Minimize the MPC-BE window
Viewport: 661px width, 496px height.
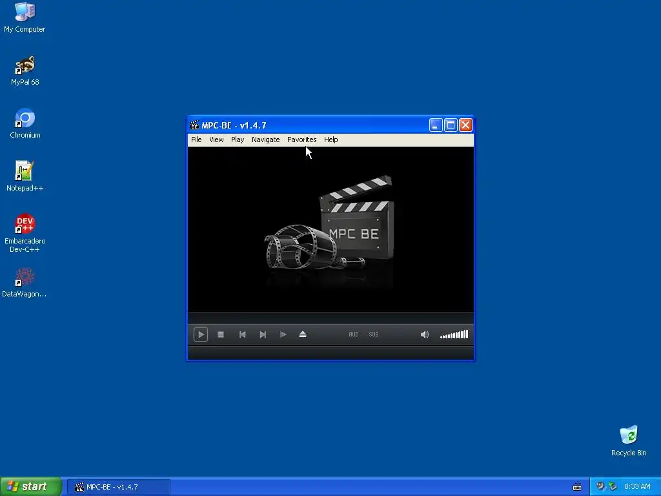[x=436, y=125]
